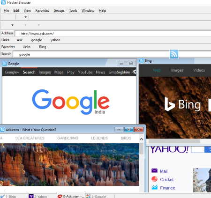211x198 pixels.
Task: Click the RSS feed icon near search bar
Action: point(174,54)
